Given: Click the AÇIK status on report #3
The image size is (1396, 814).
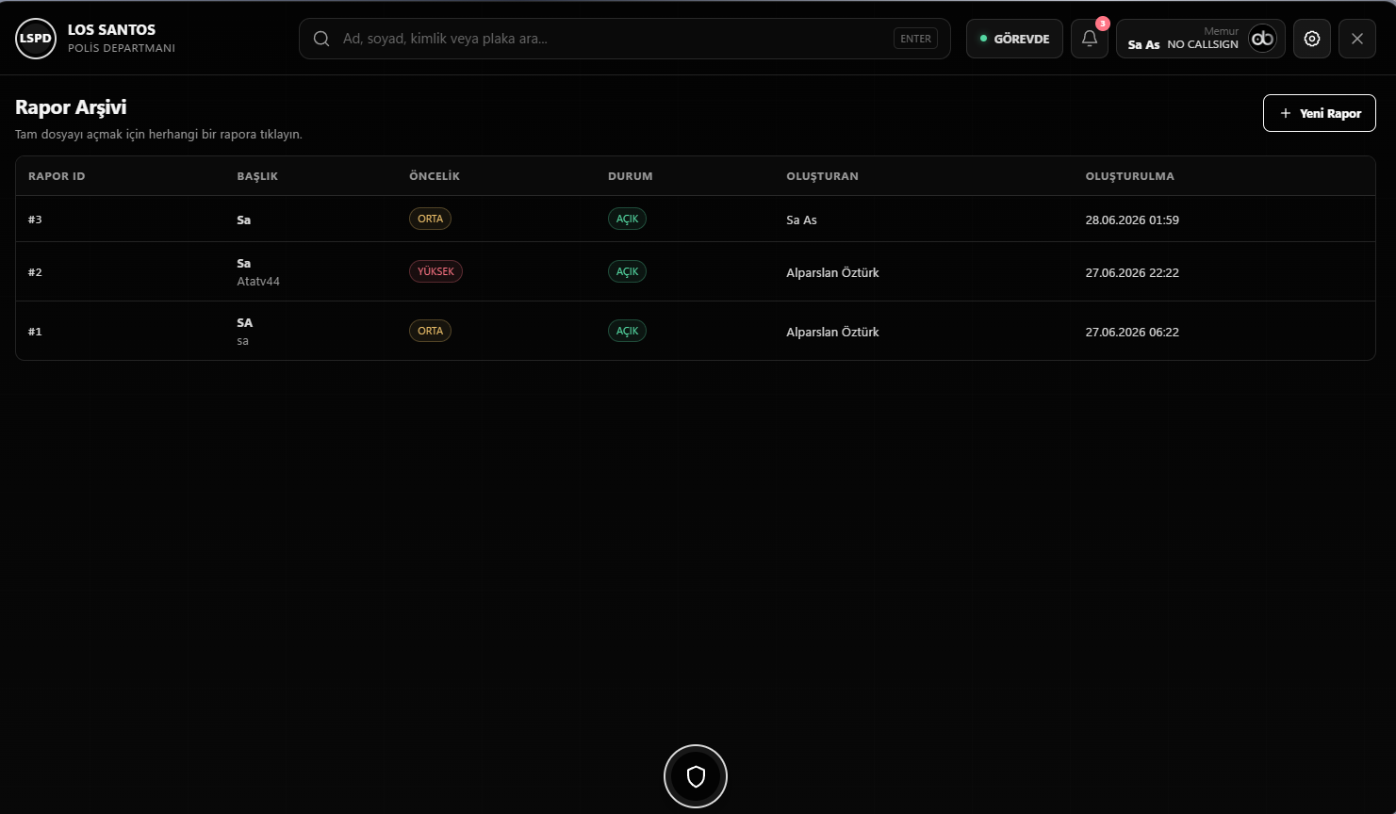Looking at the screenshot, I should tap(627, 219).
